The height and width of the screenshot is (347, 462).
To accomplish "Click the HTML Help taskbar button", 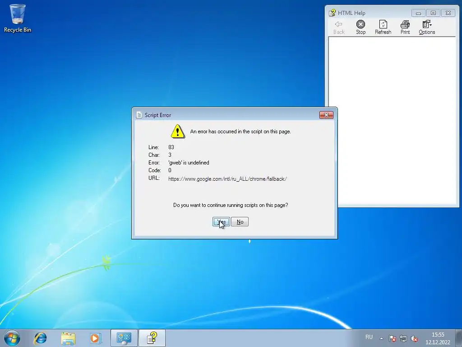I will [x=152, y=338].
